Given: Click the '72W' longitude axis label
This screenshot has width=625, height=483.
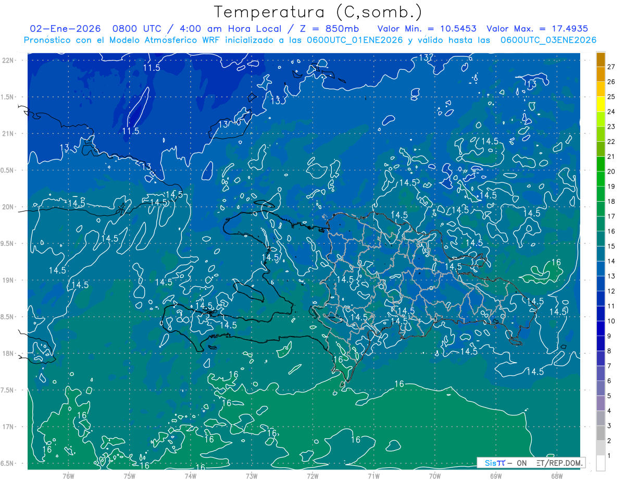Looking at the screenshot, I should click(x=312, y=476).
